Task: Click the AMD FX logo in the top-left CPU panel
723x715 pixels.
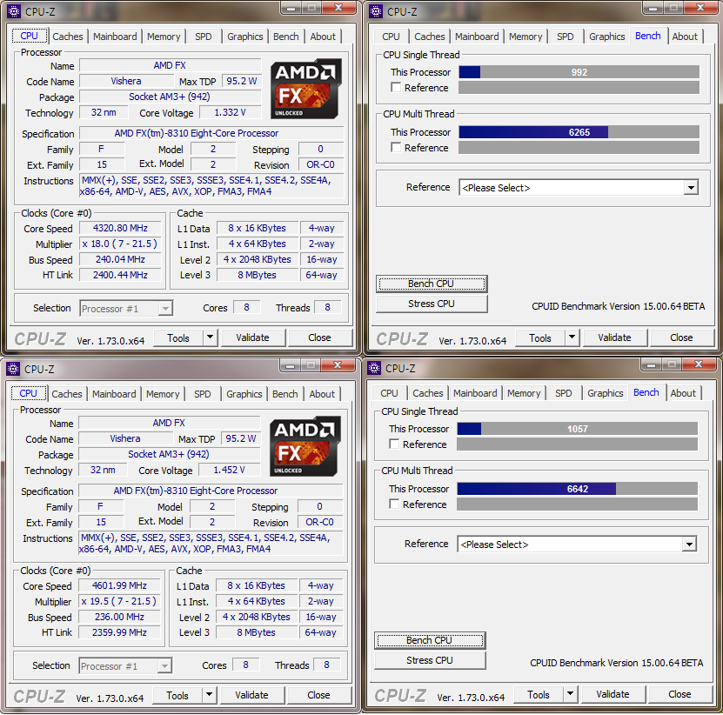Action: (305, 88)
